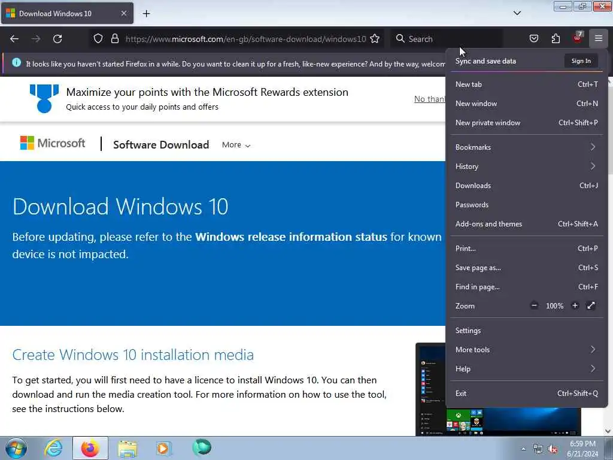The height and width of the screenshot is (460, 613).
Task: Click the padlock site information icon
Action: (114, 39)
